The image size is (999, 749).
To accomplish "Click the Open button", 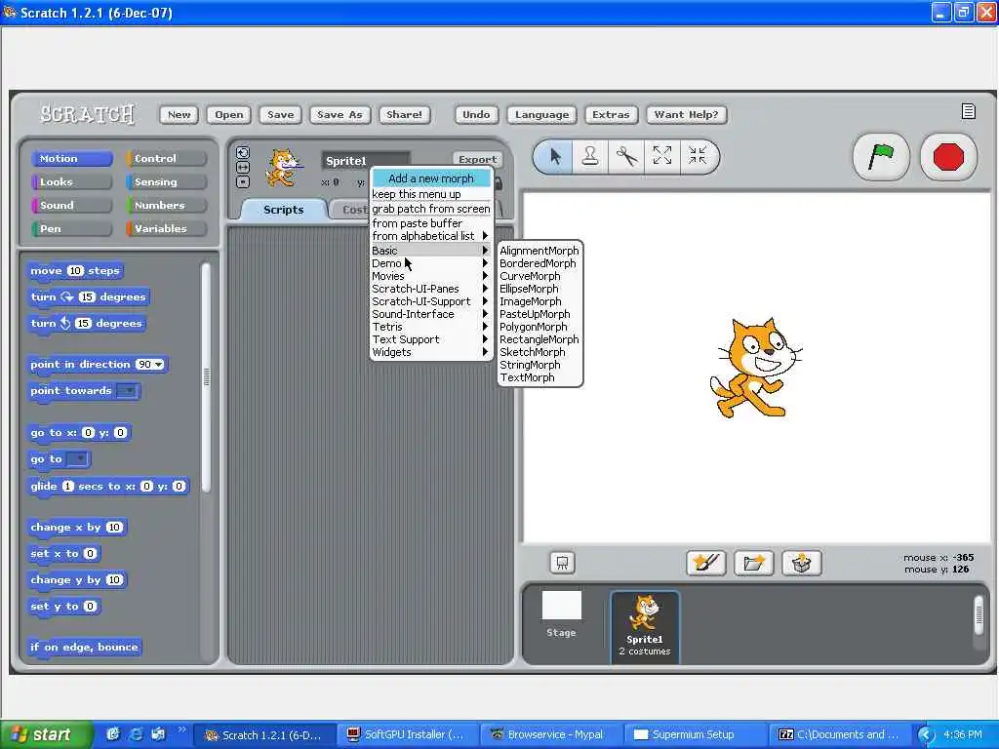I will tap(228, 115).
